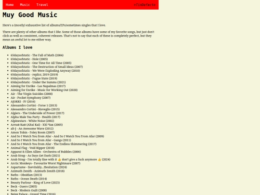Click Animal Flag - Void Ripper entry
This screenshot has width=260, height=195.
[33, 148]
